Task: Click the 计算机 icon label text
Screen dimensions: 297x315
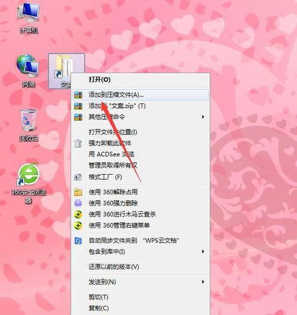Action: (29, 30)
